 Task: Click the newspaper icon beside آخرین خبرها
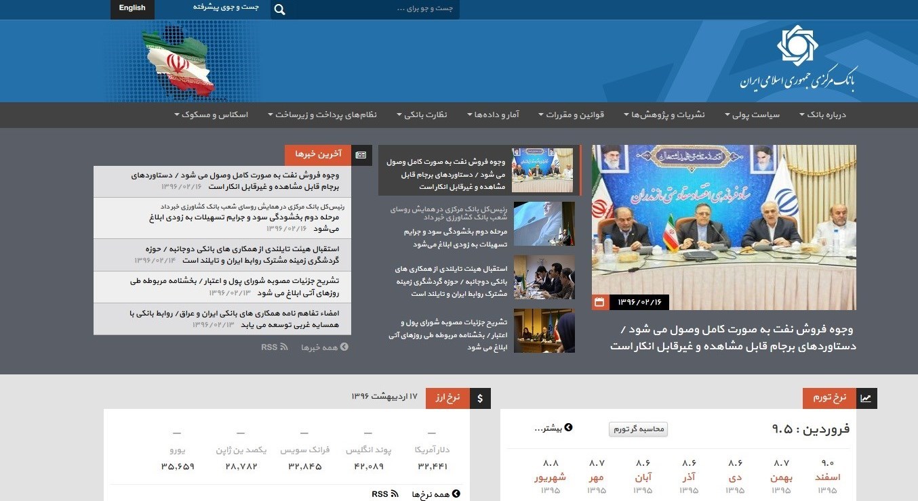[x=361, y=155]
